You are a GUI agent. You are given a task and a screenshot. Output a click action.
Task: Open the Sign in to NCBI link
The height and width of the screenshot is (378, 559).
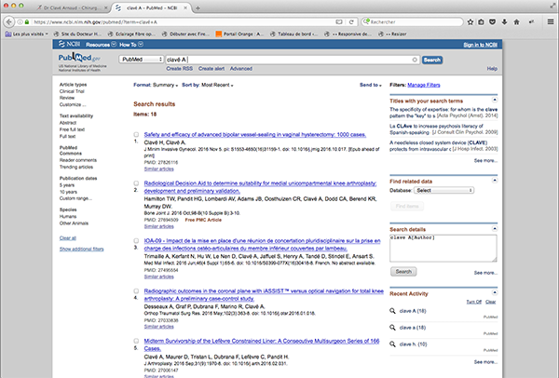[x=480, y=45]
